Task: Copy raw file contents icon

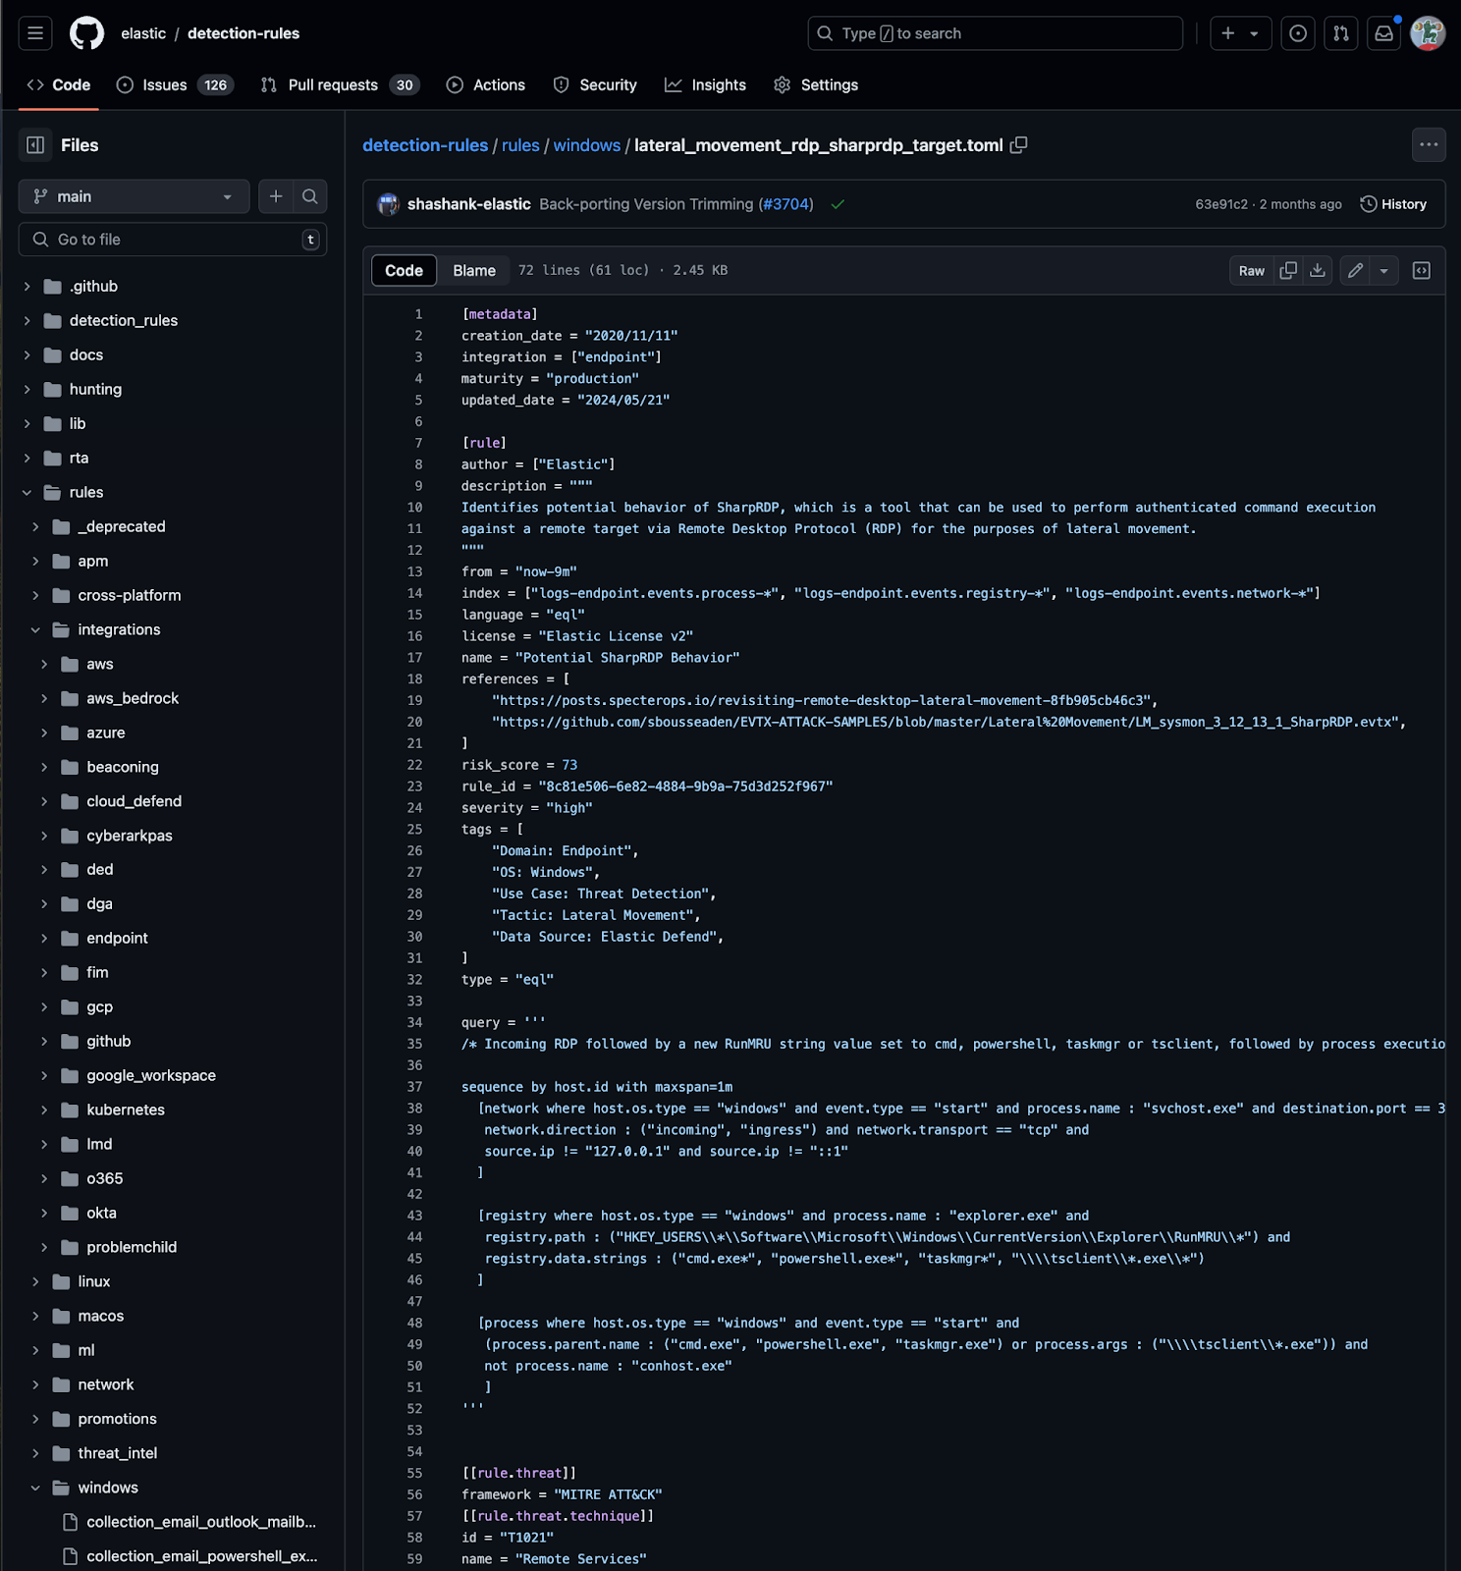Action: (1288, 270)
